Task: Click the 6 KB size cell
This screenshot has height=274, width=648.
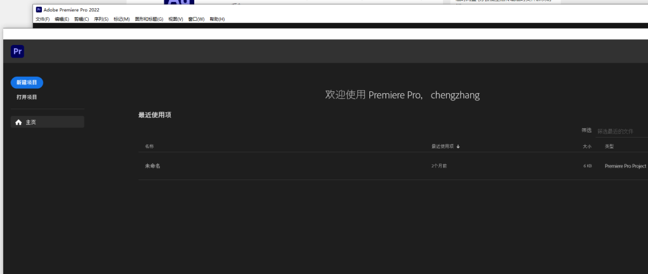Action: (588, 166)
